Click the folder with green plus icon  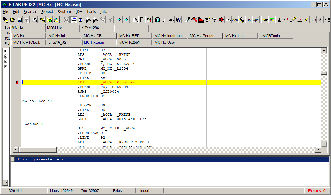click(x=49, y=20)
